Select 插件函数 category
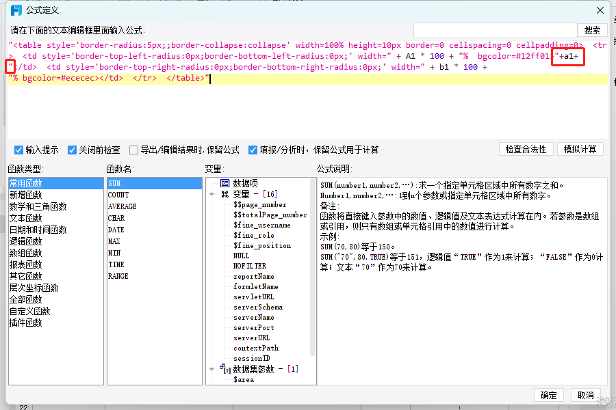The image size is (616, 410). [56, 323]
